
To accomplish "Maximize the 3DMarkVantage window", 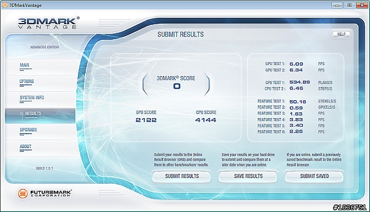I will pos(349,5).
